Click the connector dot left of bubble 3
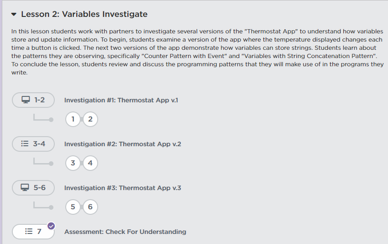 (51, 164)
